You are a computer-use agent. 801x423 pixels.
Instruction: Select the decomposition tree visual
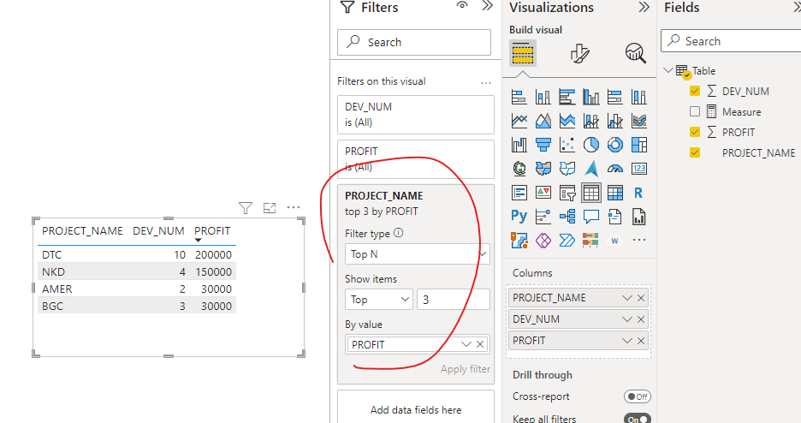click(x=567, y=217)
